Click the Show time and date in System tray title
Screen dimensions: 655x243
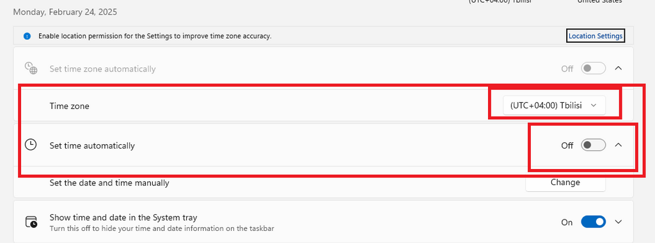(x=123, y=217)
